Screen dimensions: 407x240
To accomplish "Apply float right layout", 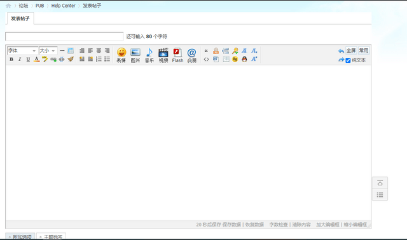I will [x=90, y=59].
